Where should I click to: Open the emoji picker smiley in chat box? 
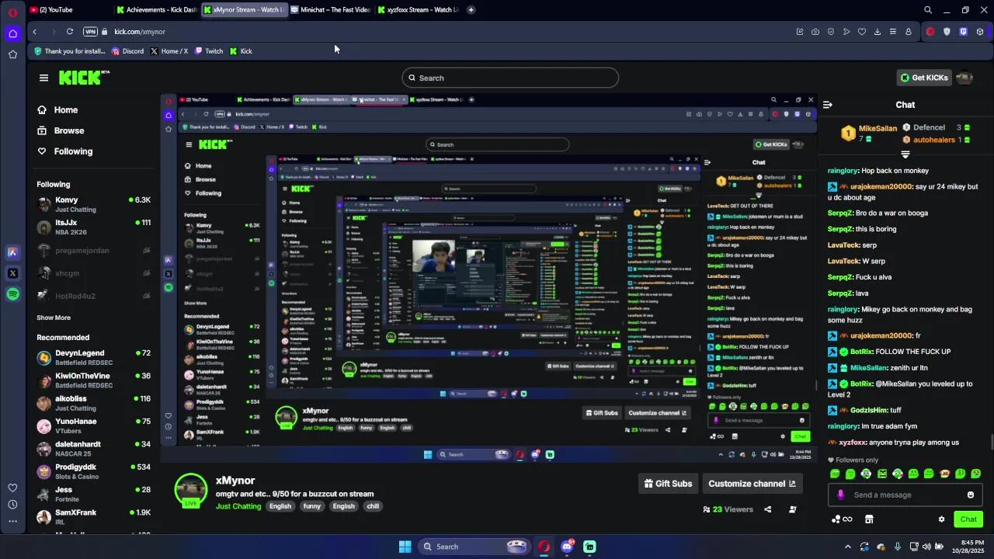pos(971,495)
